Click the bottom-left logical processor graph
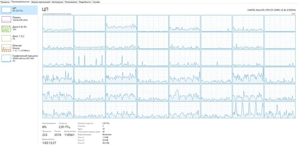This screenshot has width=298, height=145. pos(58,110)
